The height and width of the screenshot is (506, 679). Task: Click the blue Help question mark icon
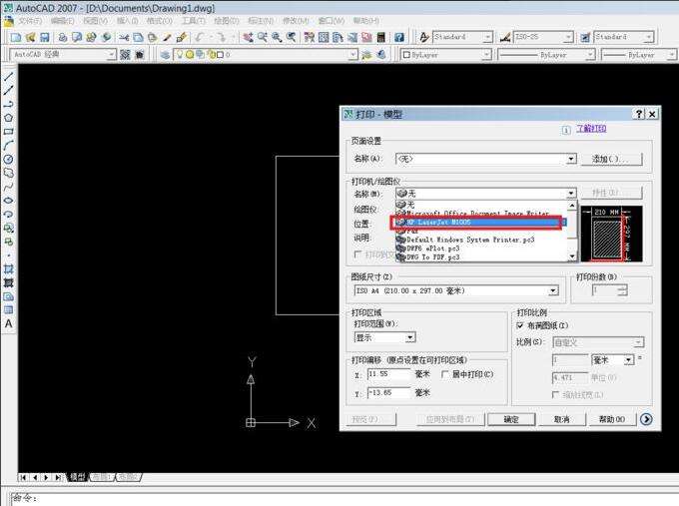pos(399,38)
